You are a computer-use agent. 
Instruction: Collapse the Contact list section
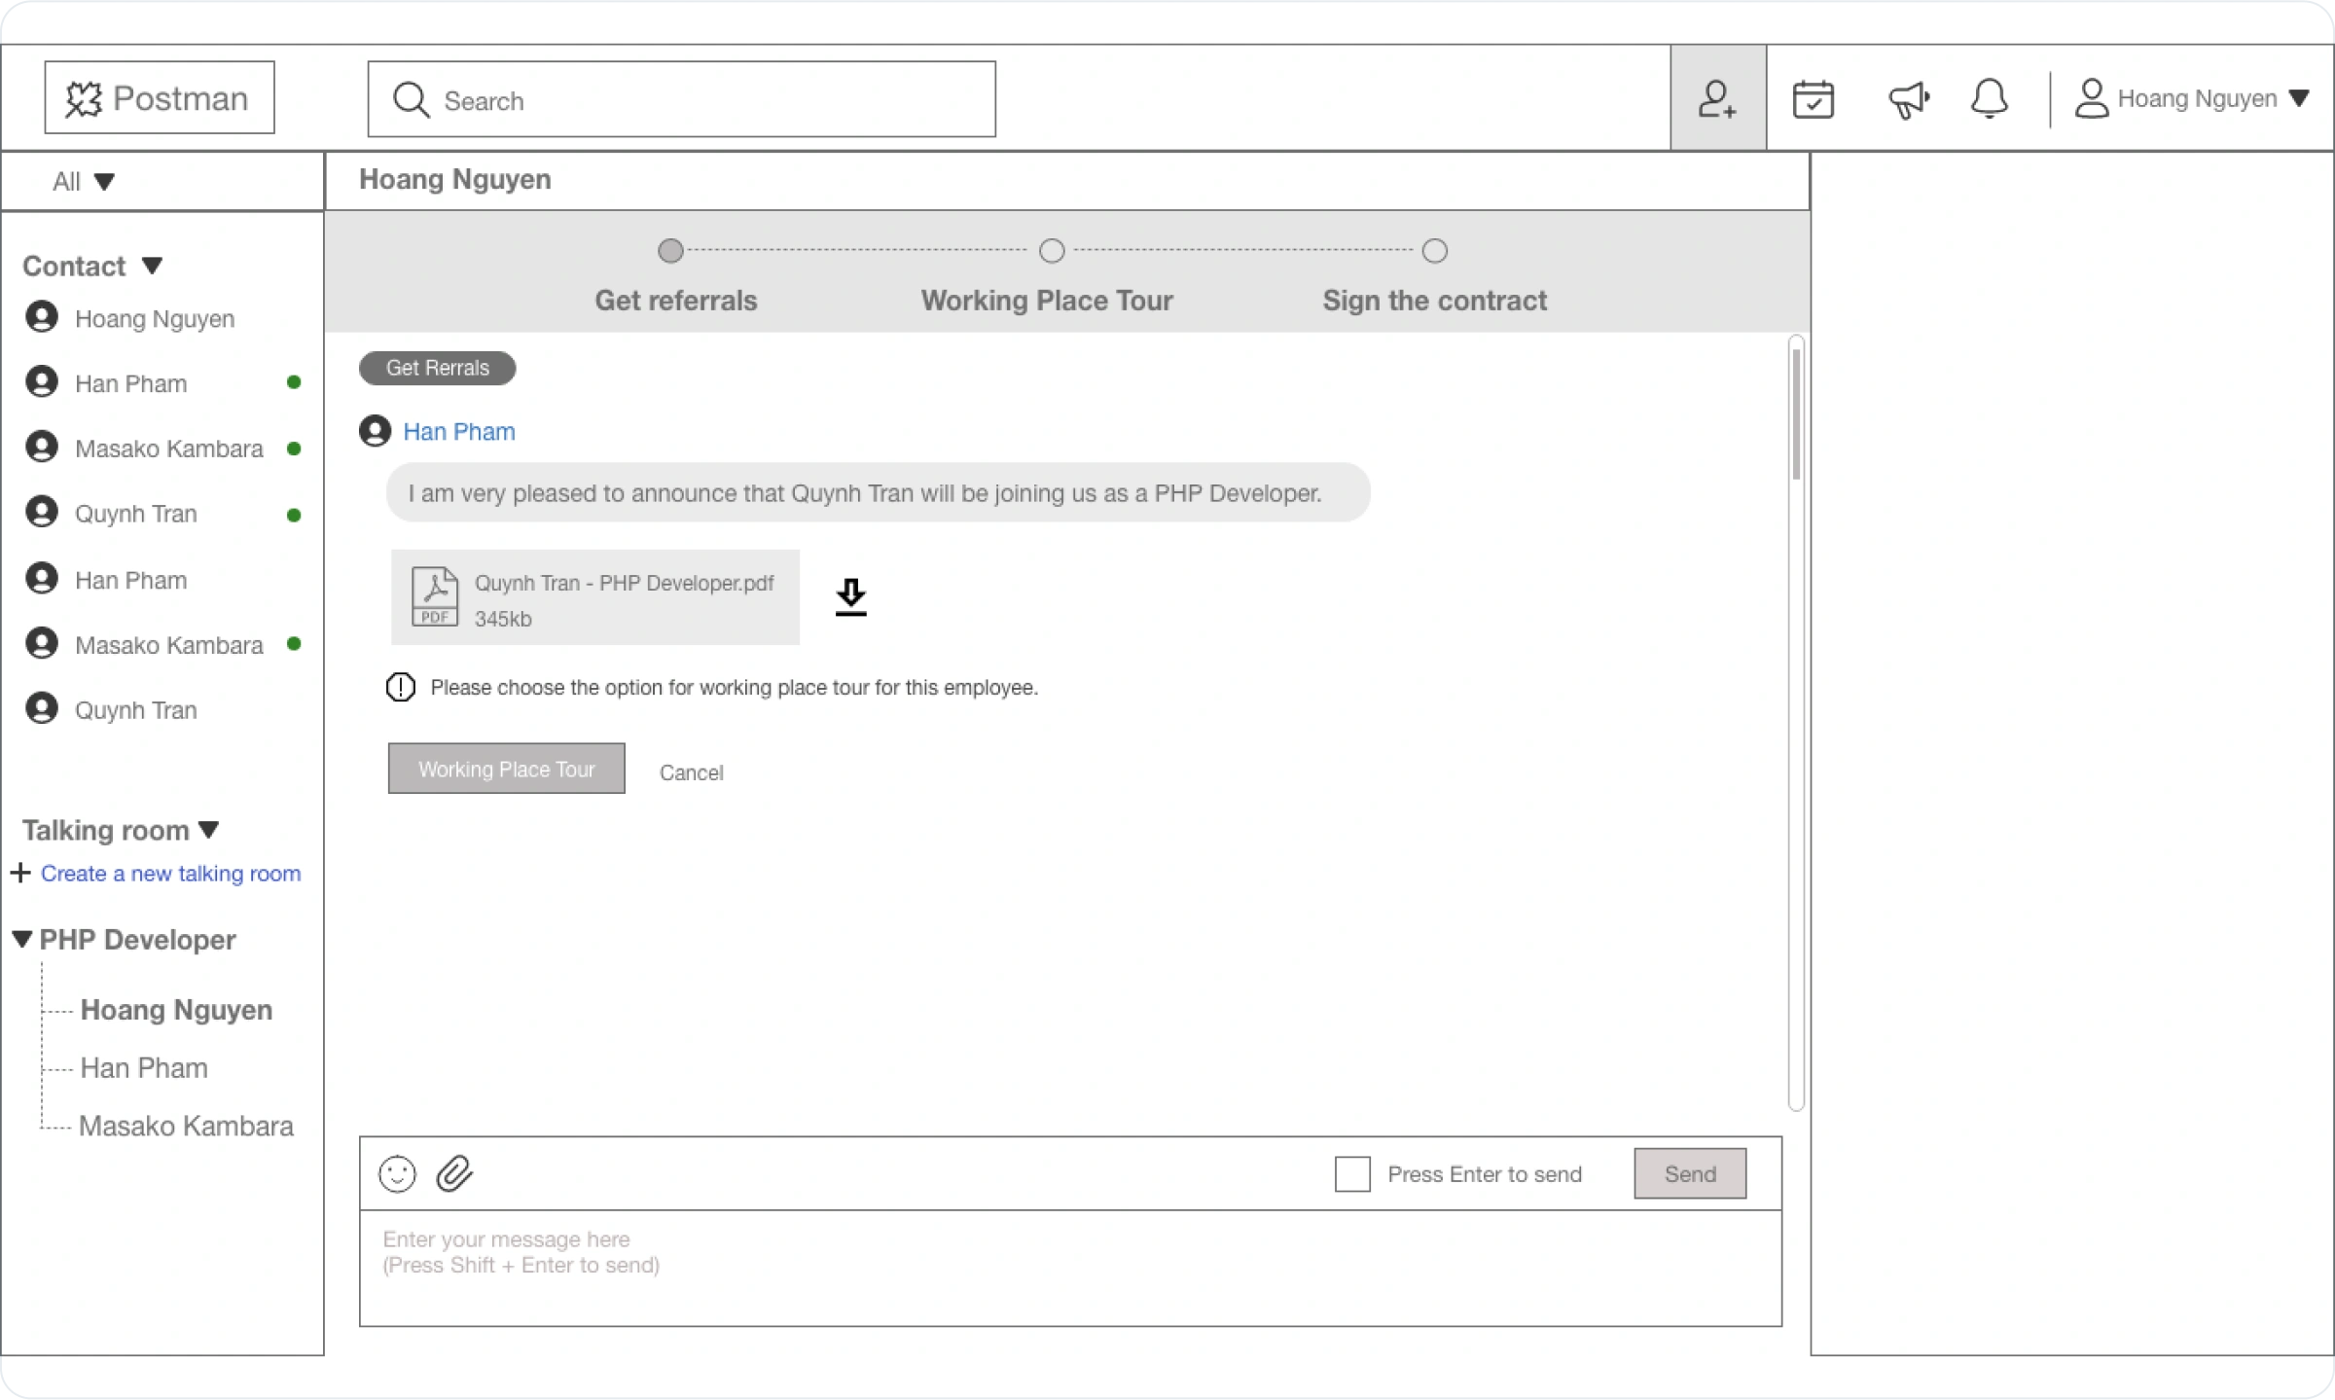(x=152, y=265)
